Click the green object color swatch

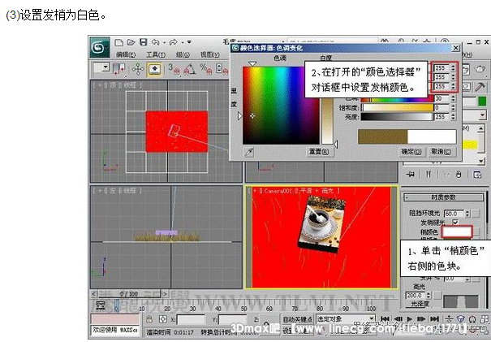click(x=482, y=102)
